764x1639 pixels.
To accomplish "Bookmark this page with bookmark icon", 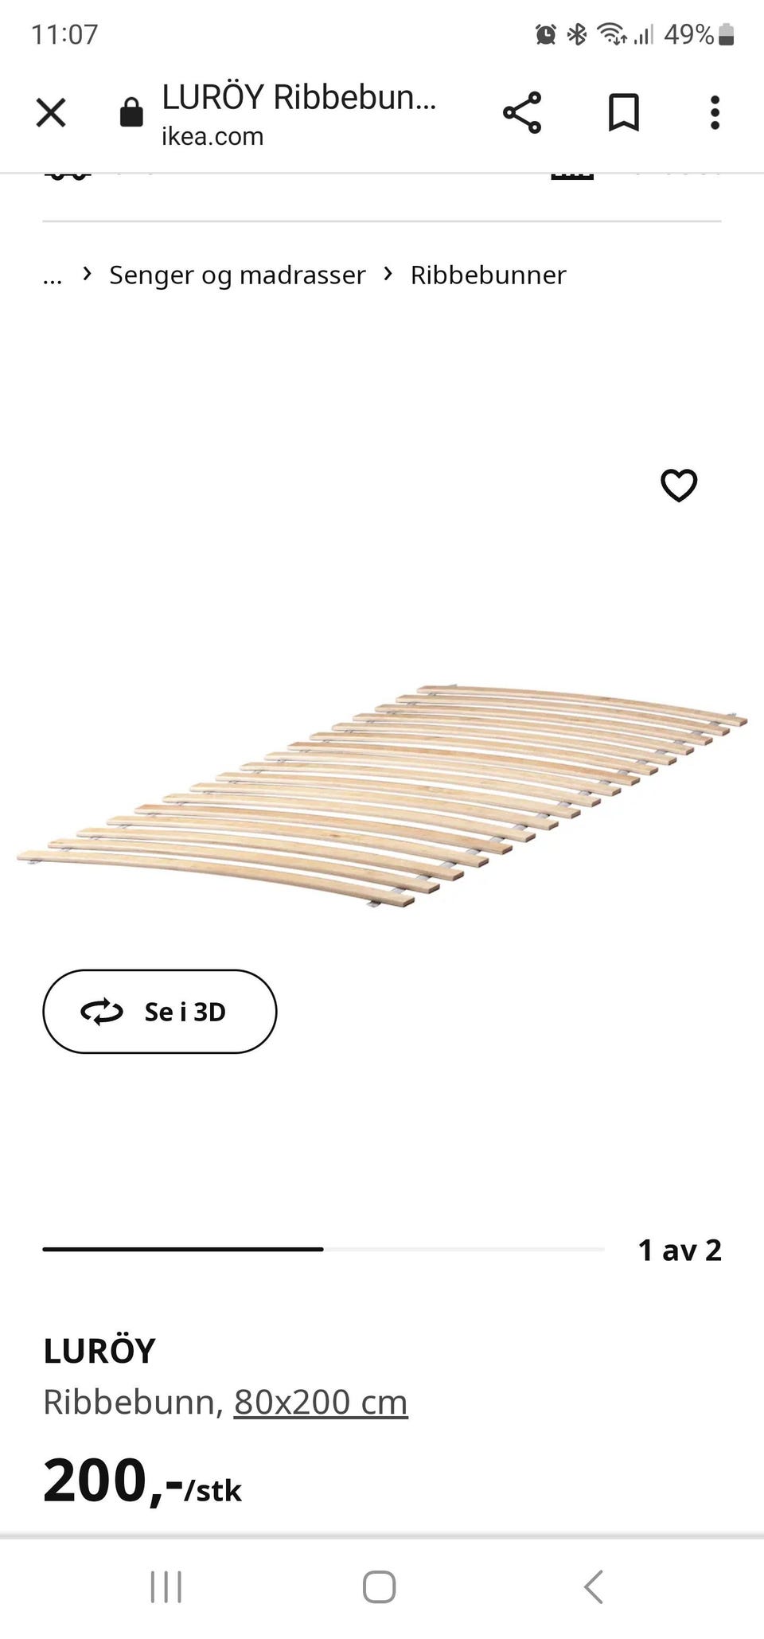I will tap(624, 112).
